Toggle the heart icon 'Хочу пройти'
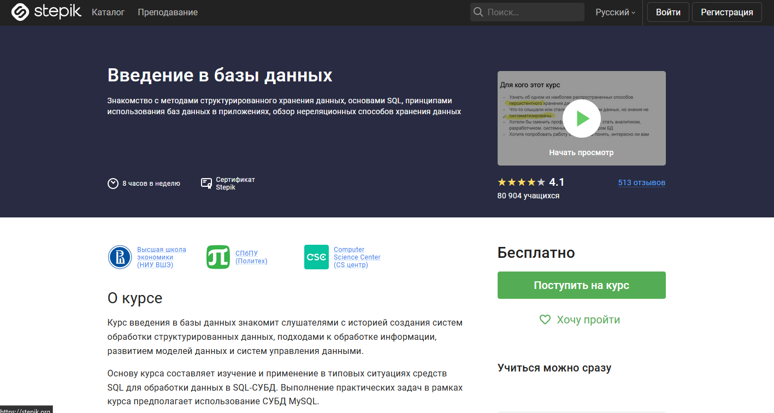 click(545, 320)
